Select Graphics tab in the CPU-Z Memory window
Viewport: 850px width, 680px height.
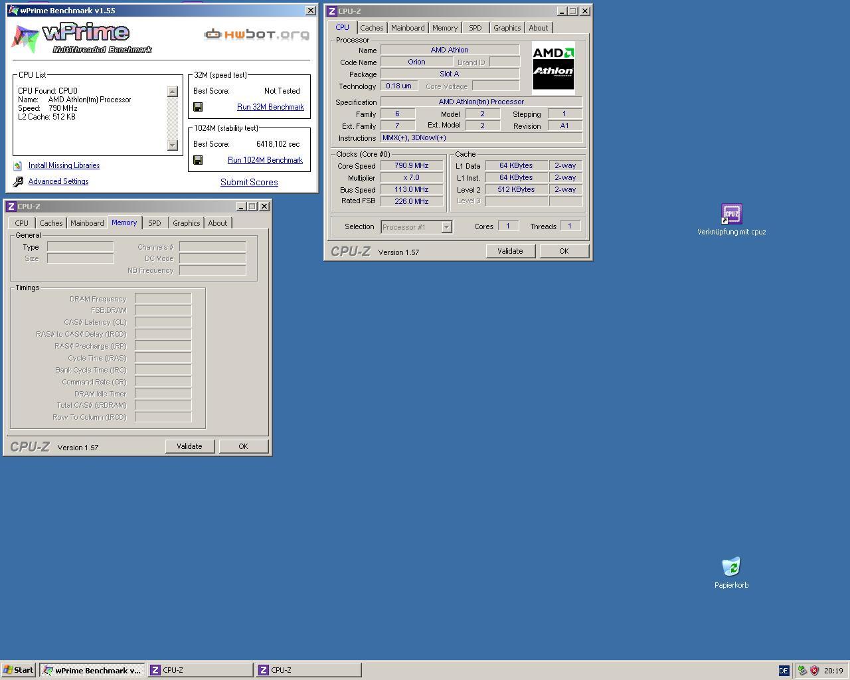186,223
